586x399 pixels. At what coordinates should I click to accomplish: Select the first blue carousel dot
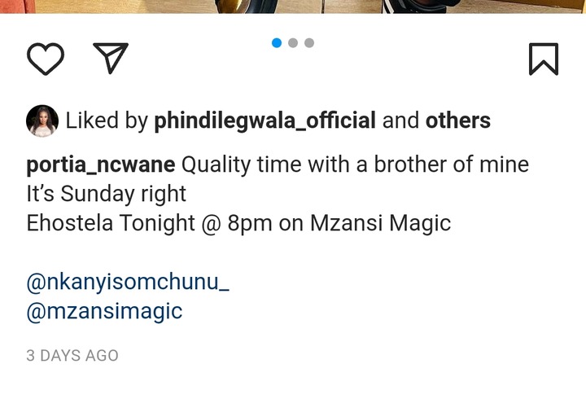click(277, 43)
